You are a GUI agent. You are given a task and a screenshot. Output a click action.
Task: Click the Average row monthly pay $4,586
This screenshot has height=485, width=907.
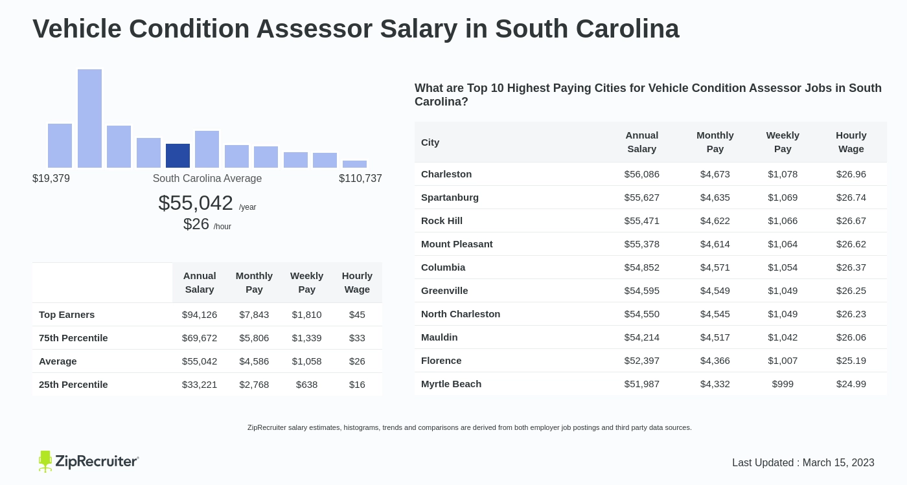[x=254, y=361]
